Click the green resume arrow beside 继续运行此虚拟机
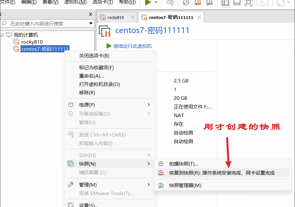295x207 pixels. coord(109,46)
